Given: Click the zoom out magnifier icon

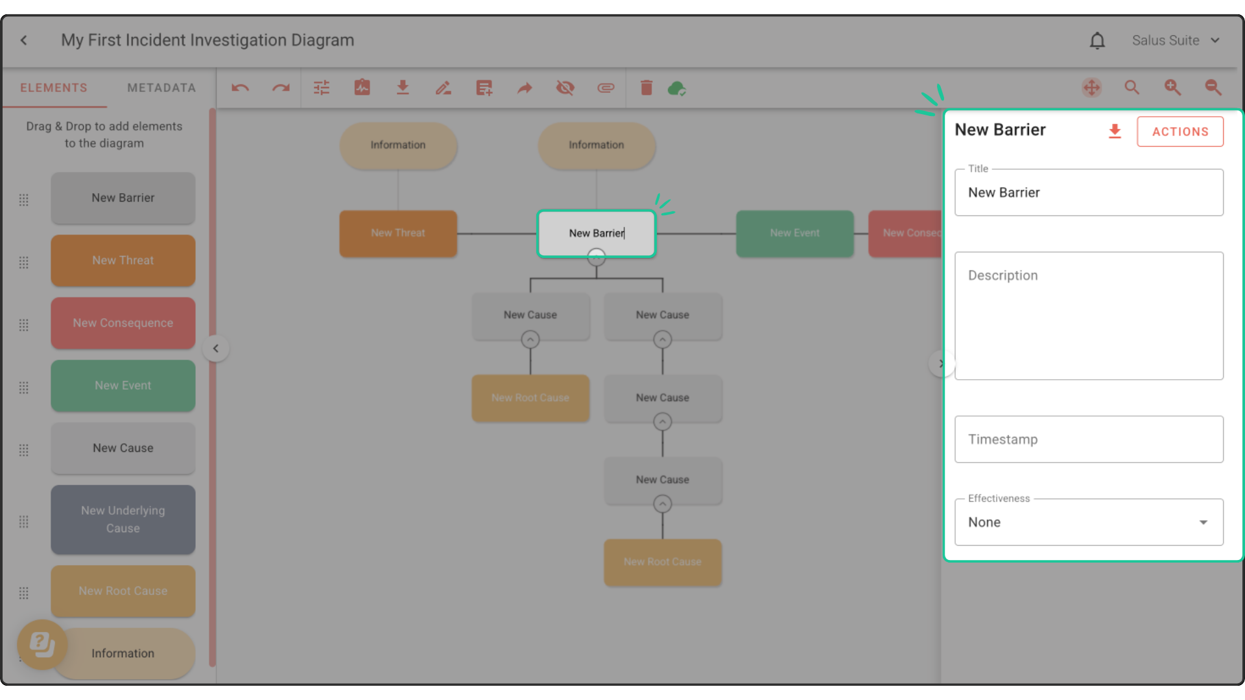Looking at the screenshot, I should [1213, 87].
